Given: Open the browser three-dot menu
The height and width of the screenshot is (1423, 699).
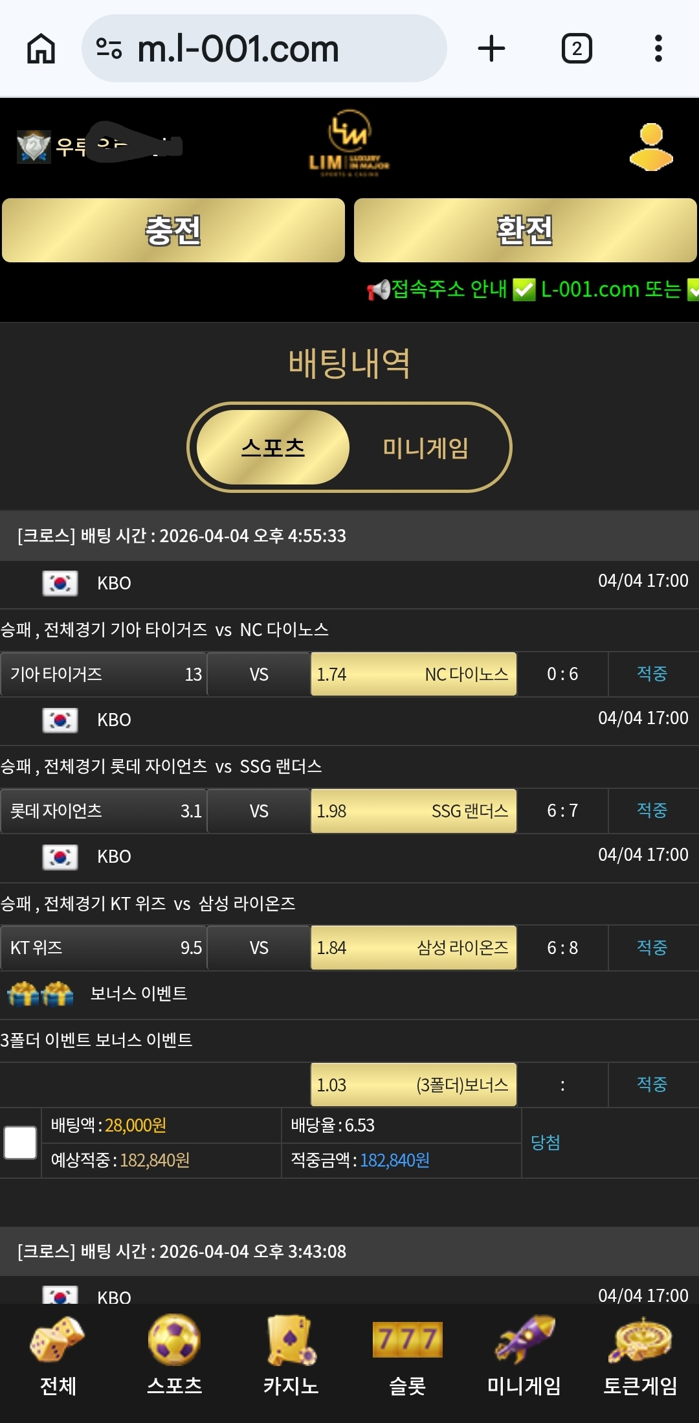Looking at the screenshot, I should pos(658,49).
